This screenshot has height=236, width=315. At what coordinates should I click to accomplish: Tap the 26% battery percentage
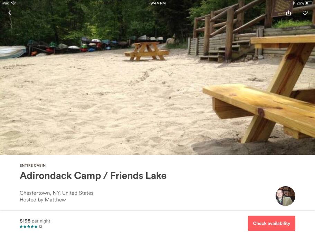click(x=300, y=3)
